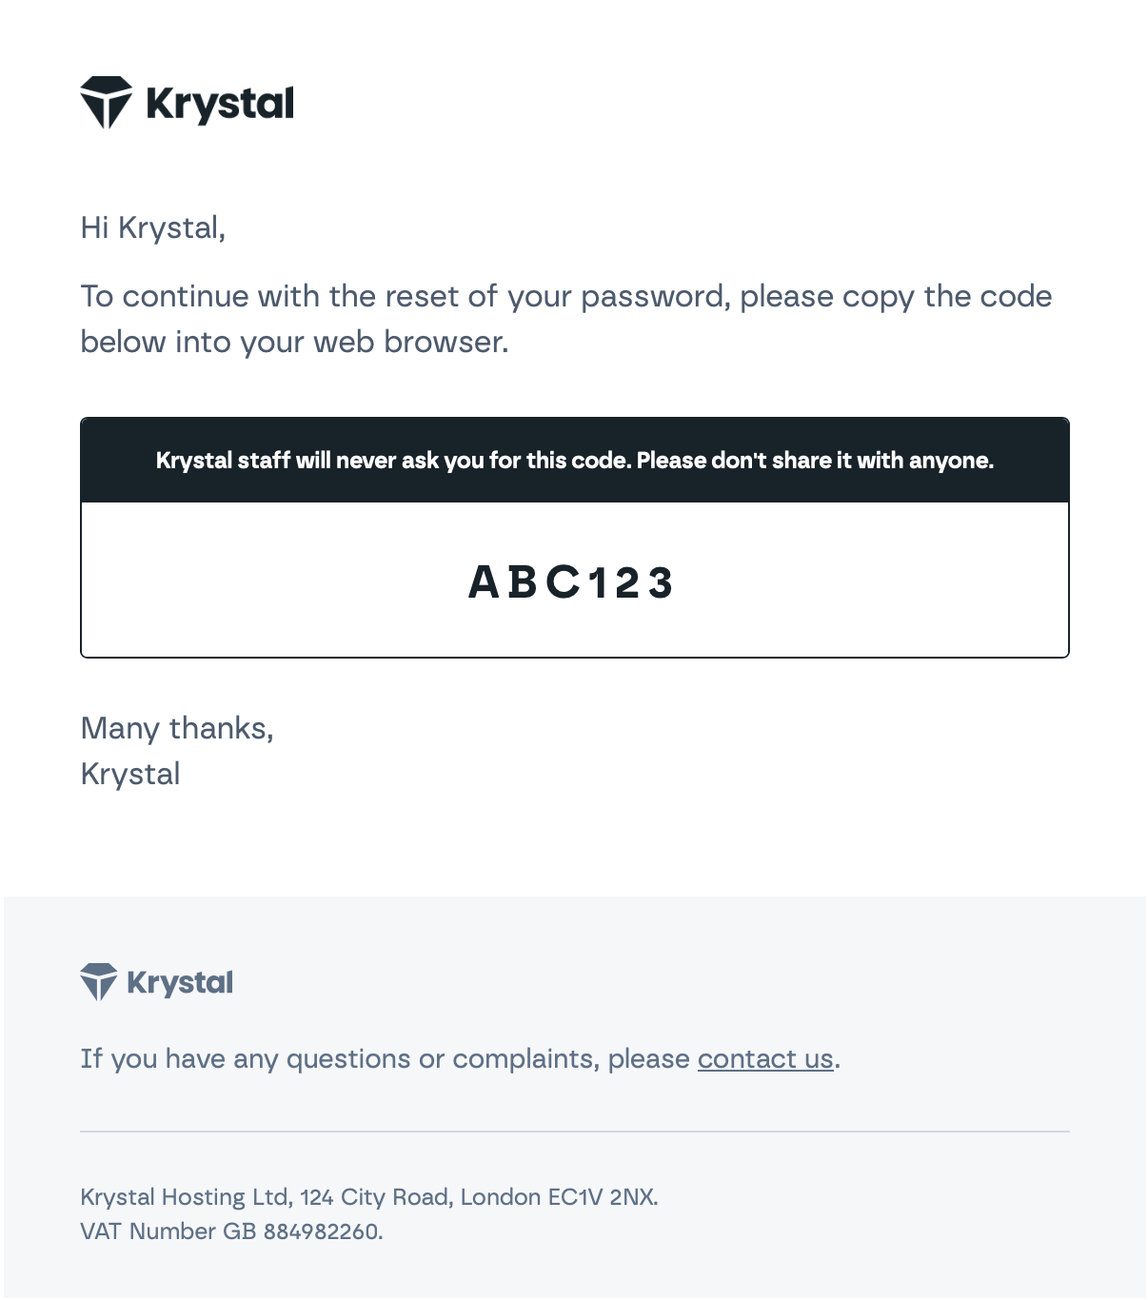
Task: Click the ABC123 reset code
Action: (572, 582)
